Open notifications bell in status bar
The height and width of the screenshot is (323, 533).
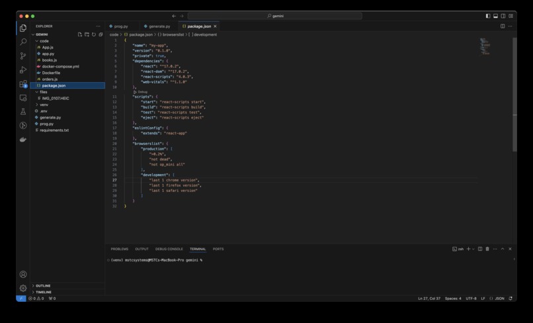click(x=511, y=299)
